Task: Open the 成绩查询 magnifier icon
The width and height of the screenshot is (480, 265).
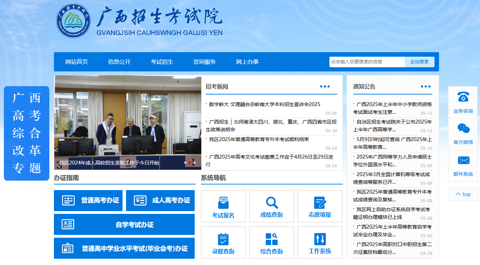Action: (272, 203)
